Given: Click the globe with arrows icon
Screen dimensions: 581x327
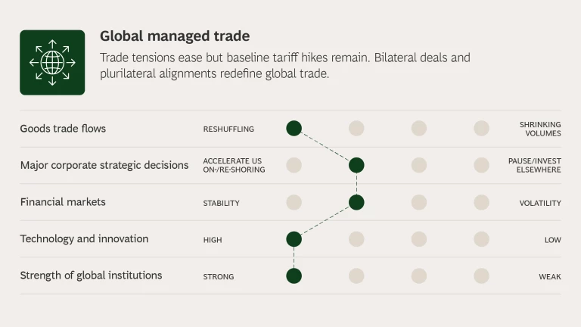Looking at the screenshot, I should (52, 62).
